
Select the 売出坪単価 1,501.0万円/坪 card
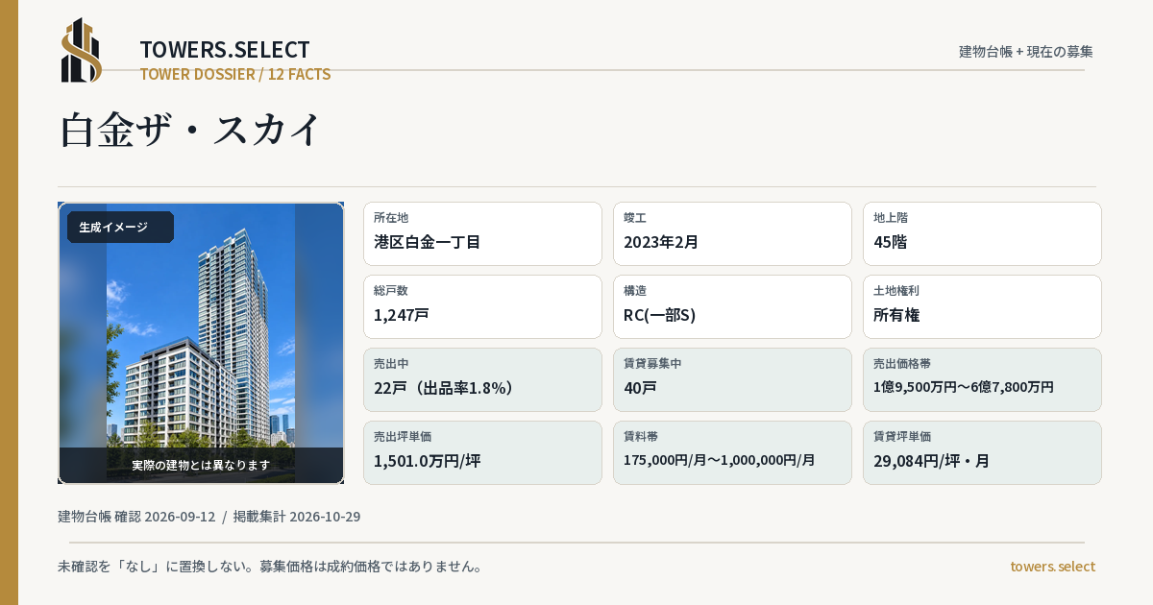[x=482, y=452]
